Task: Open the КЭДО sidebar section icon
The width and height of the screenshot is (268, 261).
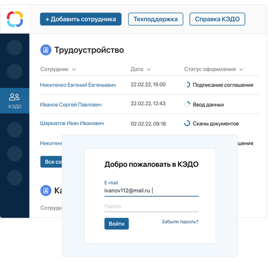Action: (x=14, y=97)
